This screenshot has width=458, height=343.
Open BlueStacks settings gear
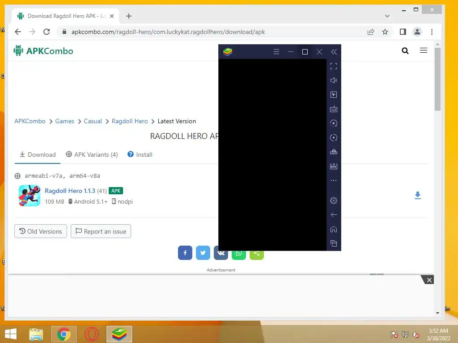(x=334, y=201)
